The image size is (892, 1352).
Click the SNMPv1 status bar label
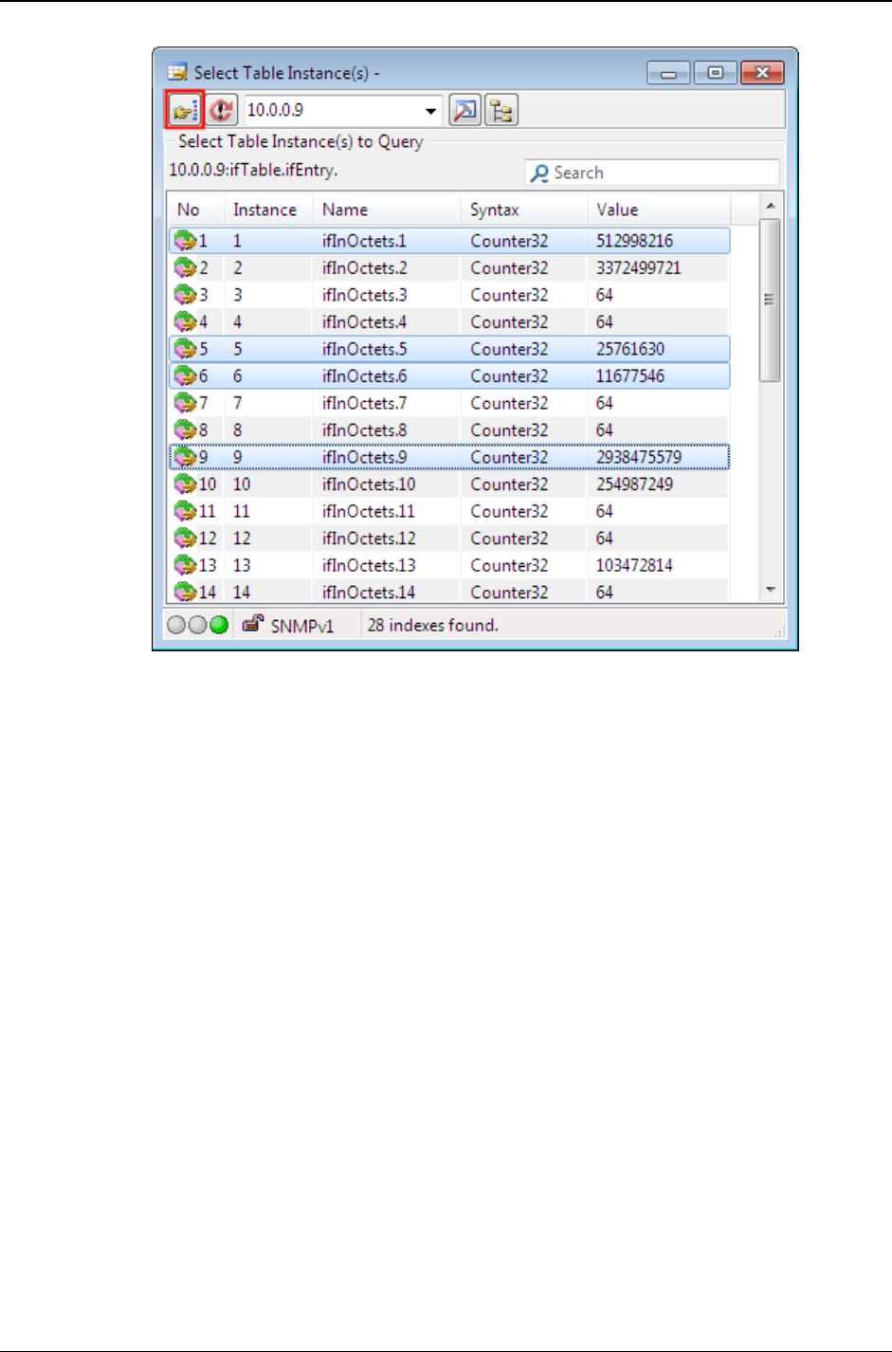click(301, 626)
